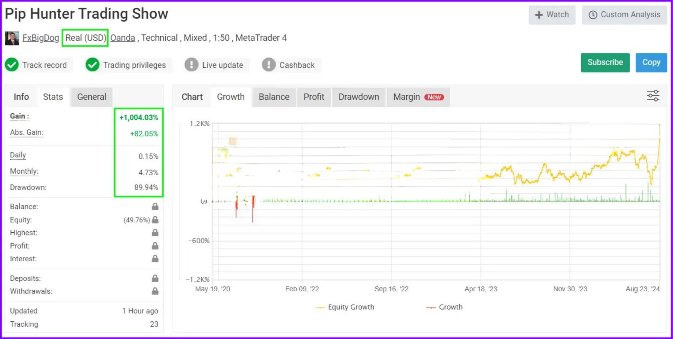Click the Trading privileges green checkmark
Viewport: 673px width, 339px height.
click(x=92, y=65)
